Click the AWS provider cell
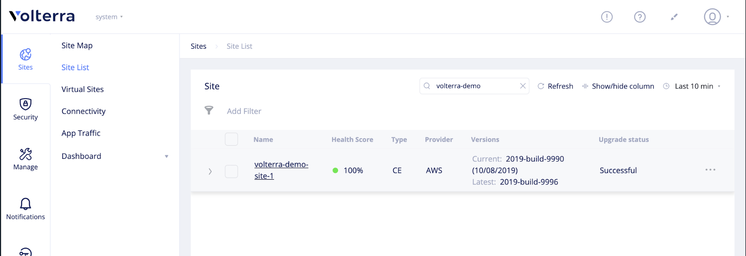The width and height of the screenshot is (746, 256). [434, 170]
